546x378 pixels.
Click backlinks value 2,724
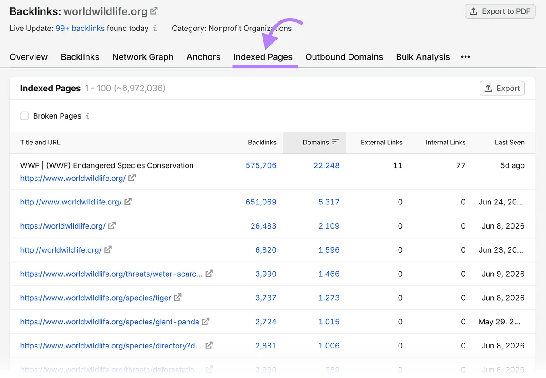tap(266, 322)
